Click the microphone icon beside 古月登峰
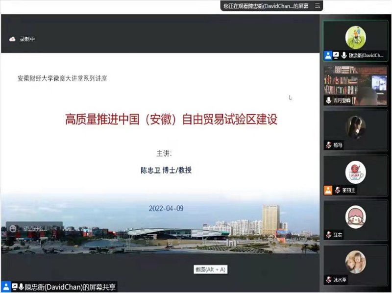The image size is (392, 293). point(329,100)
